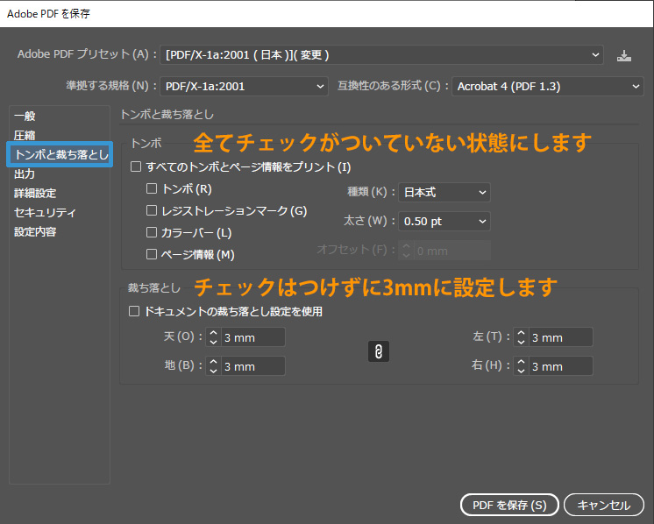The width and height of the screenshot is (654, 524).
Task: Click the 天 (O) bleed stepper arrows
Action: point(214,337)
